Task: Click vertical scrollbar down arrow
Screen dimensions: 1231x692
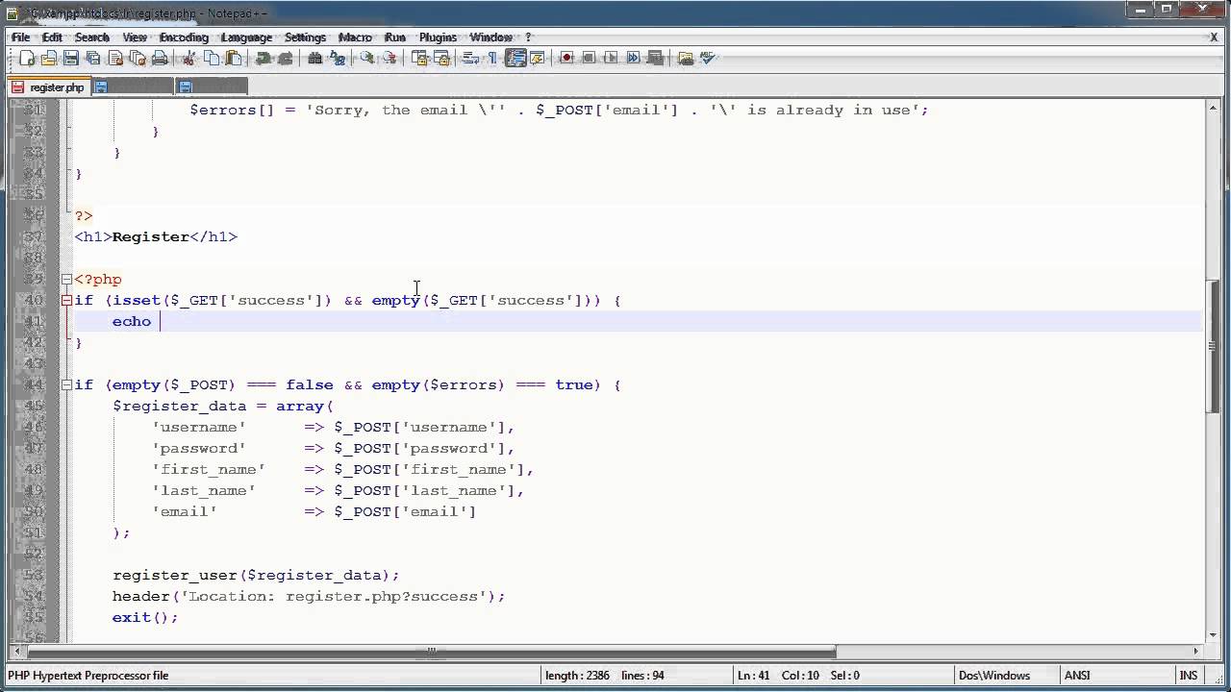Action: pos(1214,634)
